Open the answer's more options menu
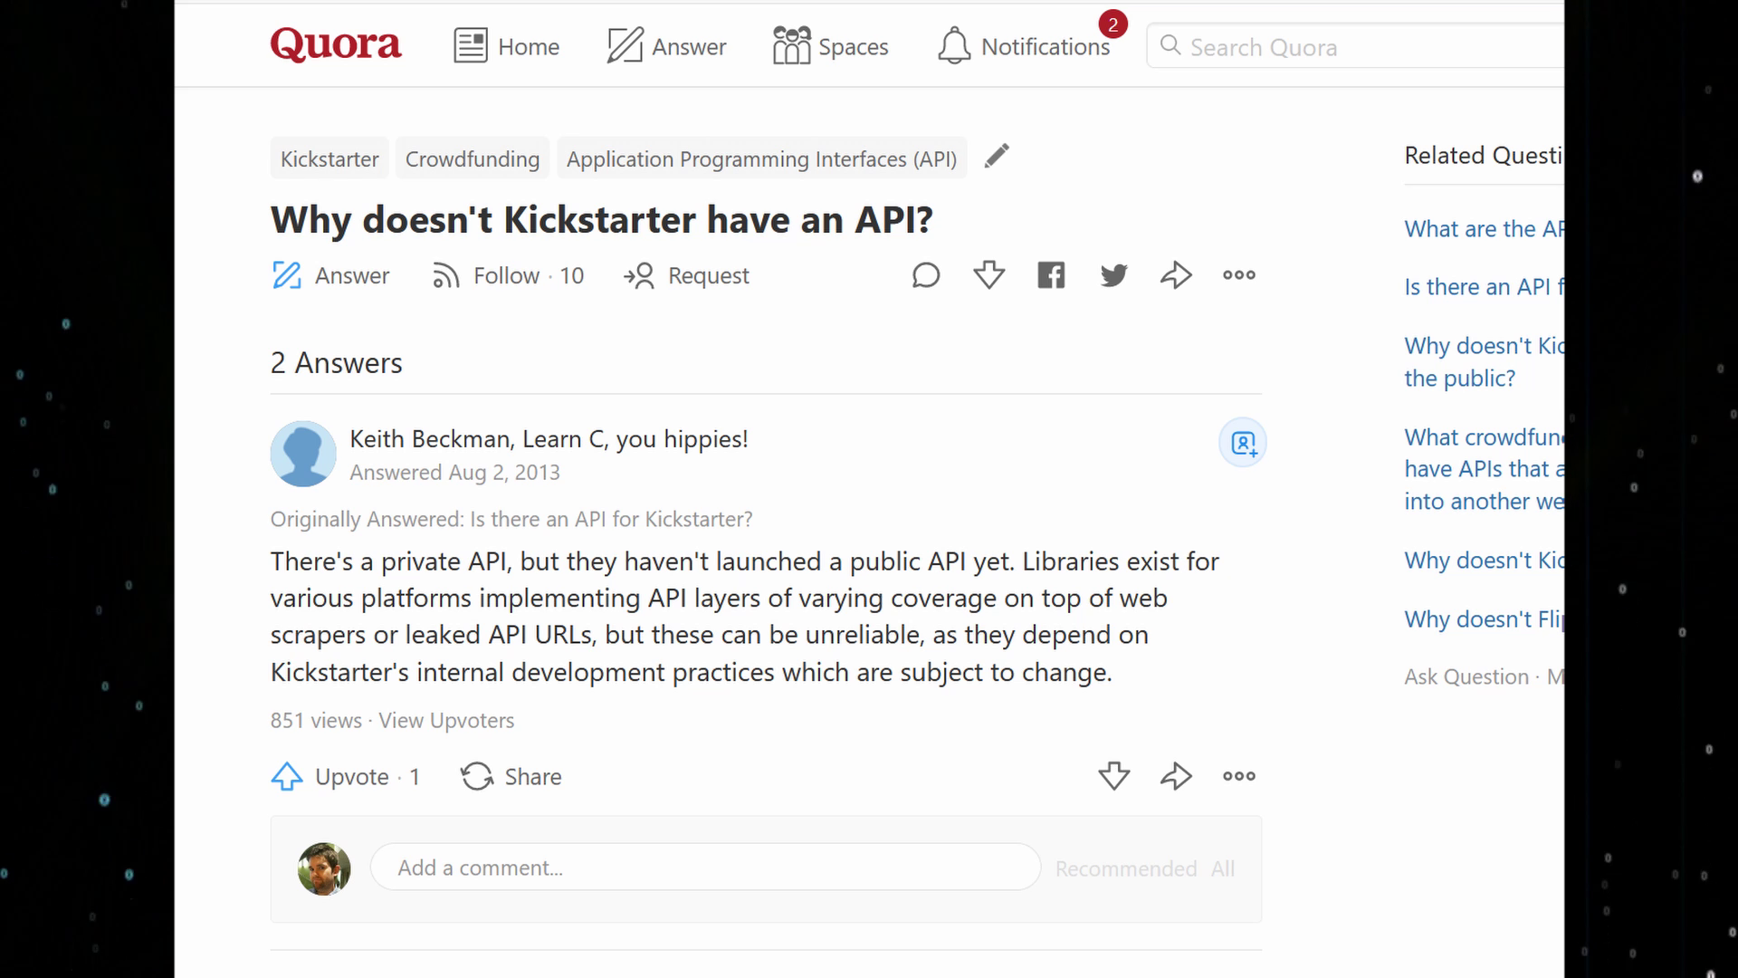 coord(1239,776)
